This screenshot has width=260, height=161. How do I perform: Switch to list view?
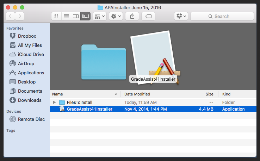coord(66,16)
